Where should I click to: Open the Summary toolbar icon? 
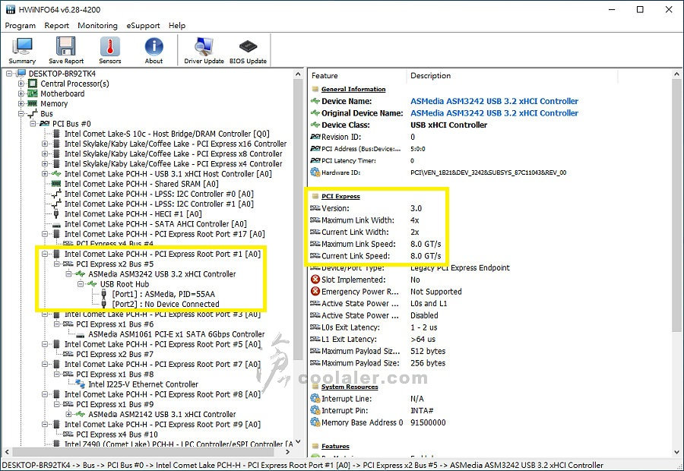22,50
